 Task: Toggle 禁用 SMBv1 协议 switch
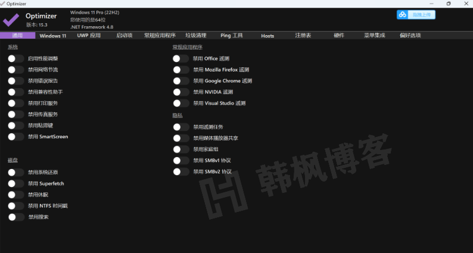pos(181,160)
